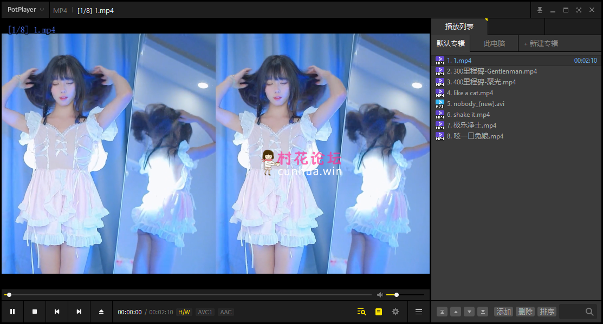Click the 00:02:10 duration in playlist row
This screenshot has height=324, width=603.
pos(585,60)
